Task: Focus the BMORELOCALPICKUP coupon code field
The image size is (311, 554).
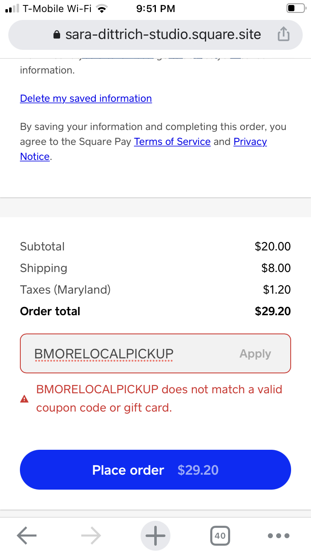Action: 124,354
